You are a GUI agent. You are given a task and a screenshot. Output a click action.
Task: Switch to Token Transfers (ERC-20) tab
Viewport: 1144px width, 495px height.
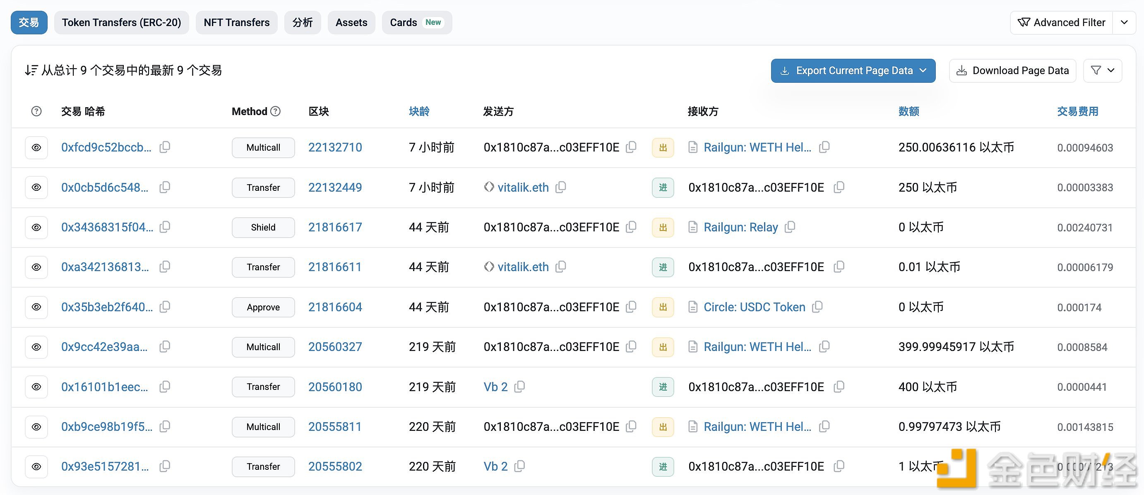pos(122,22)
